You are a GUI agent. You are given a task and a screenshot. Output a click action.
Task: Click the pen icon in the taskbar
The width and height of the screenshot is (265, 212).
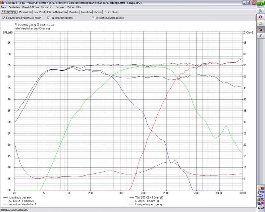(261, 36)
